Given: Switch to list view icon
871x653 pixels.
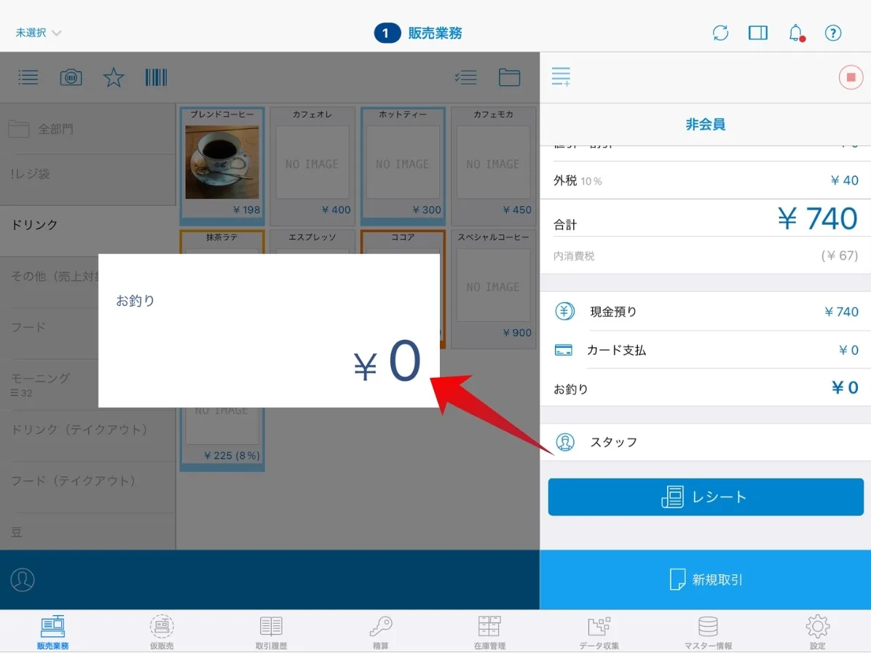Looking at the screenshot, I should (28, 77).
